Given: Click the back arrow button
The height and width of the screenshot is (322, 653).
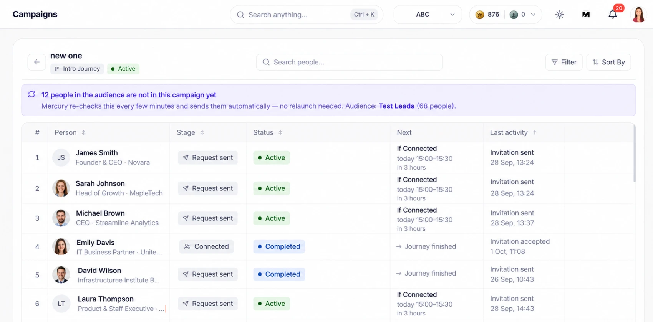Looking at the screenshot, I should [37, 62].
